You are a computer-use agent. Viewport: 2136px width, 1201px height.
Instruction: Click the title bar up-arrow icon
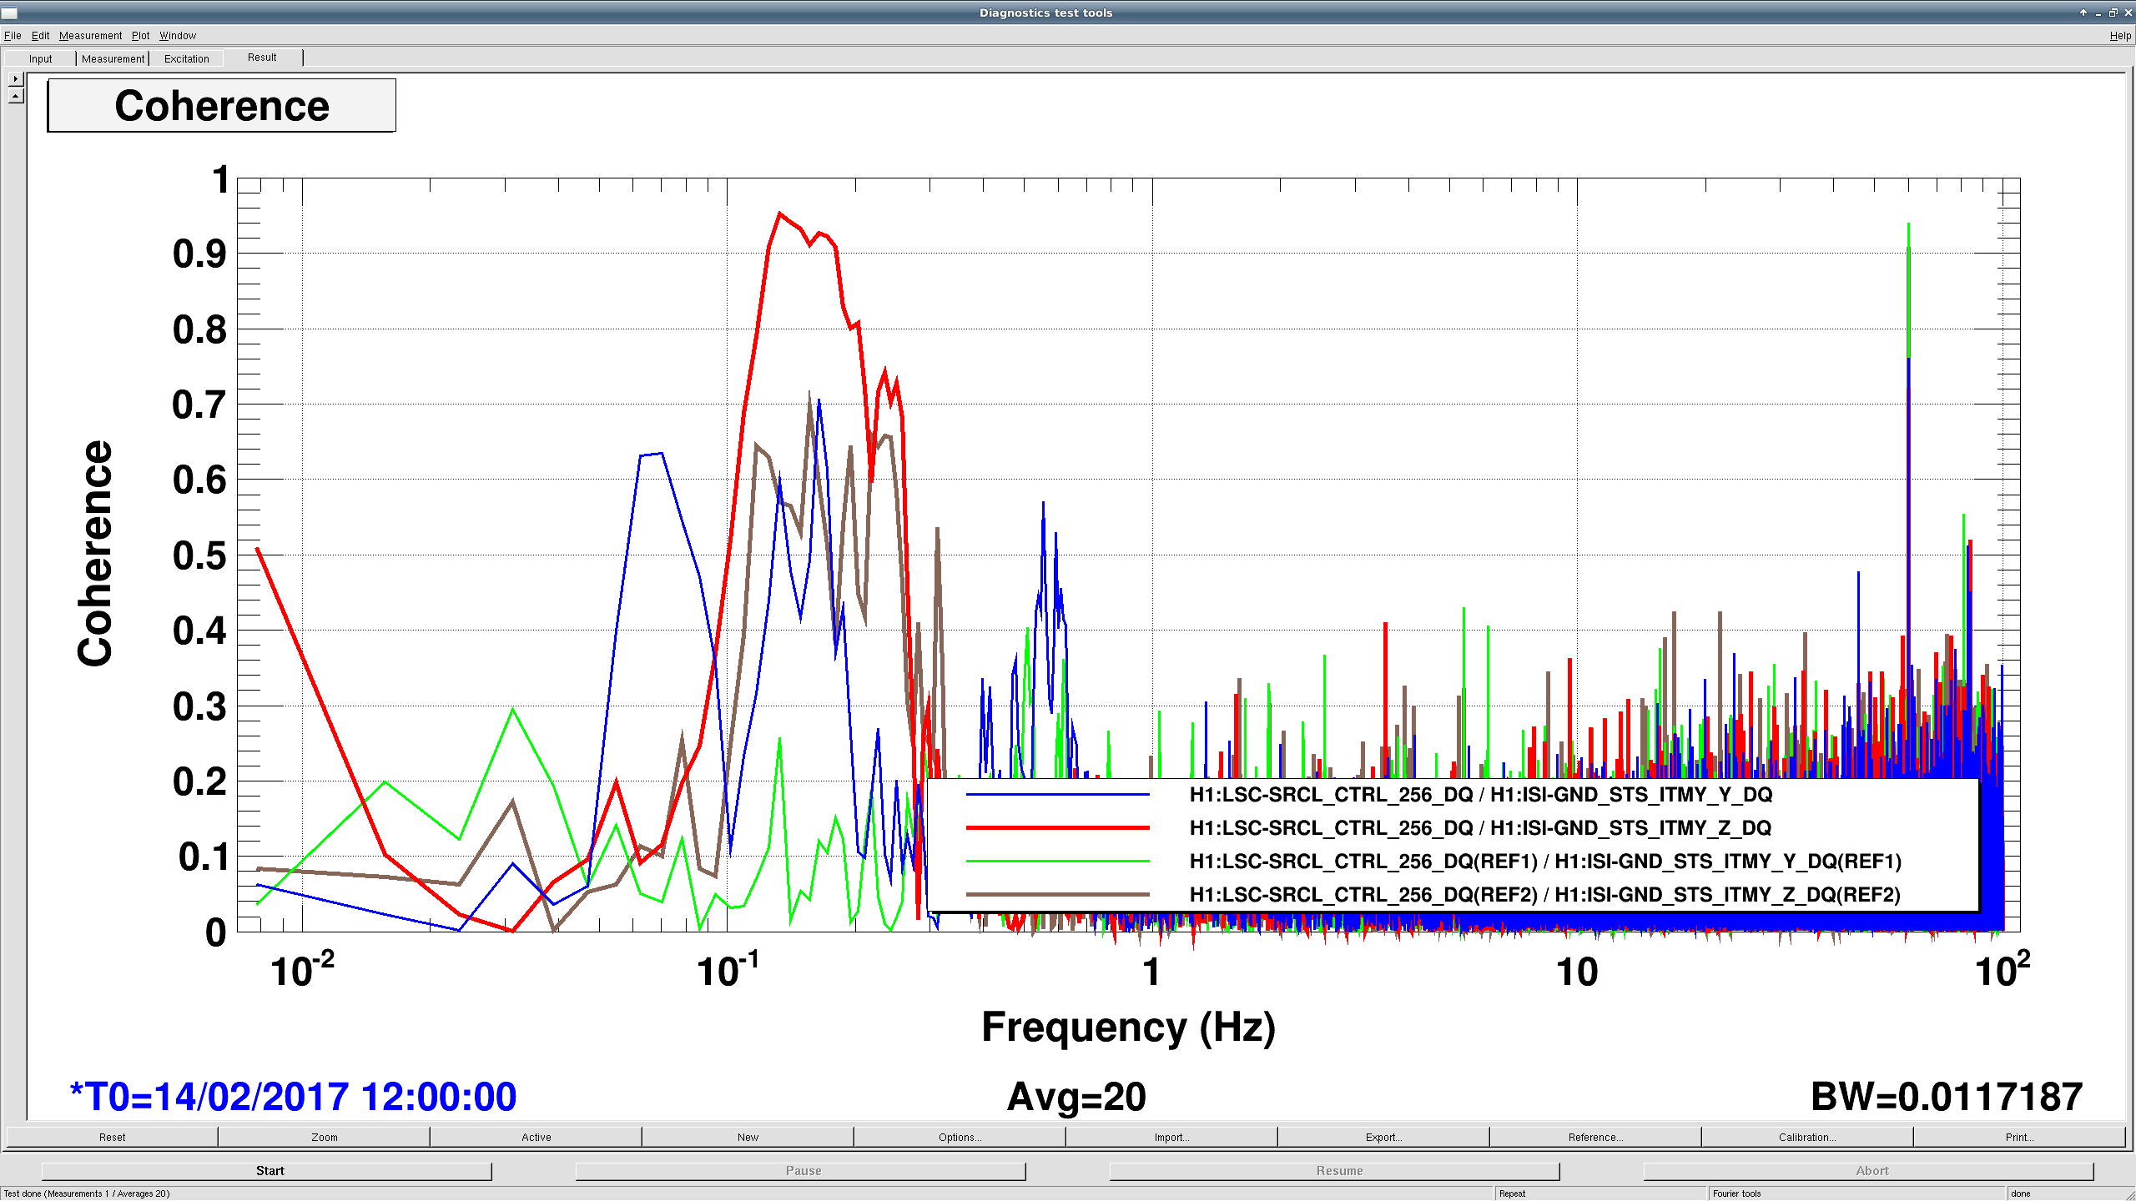[2083, 13]
